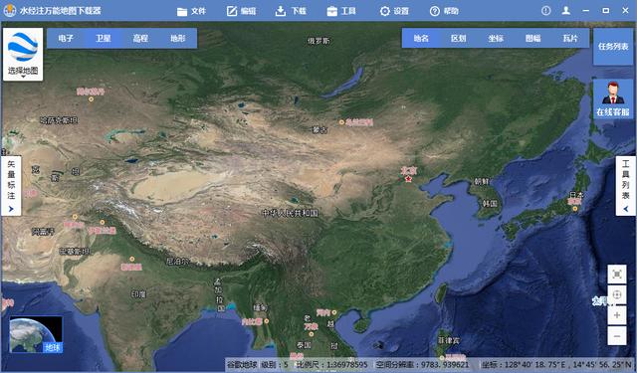Click the 菲律宾 country label
Viewport: 637px width, 373px height.
(x=449, y=340)
